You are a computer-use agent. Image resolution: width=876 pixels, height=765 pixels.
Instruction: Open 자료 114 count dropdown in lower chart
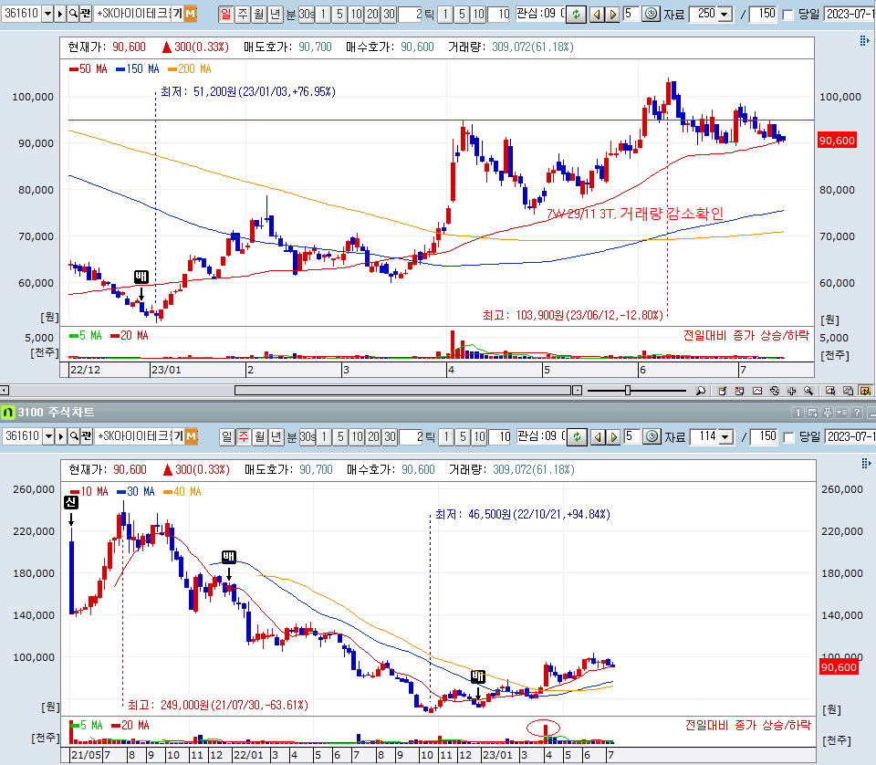726,436
